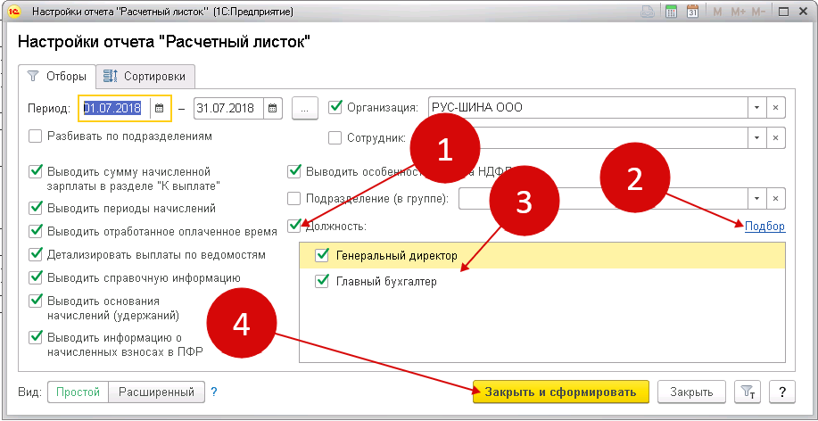Open the calculator from the title bar

pos(671,12)
